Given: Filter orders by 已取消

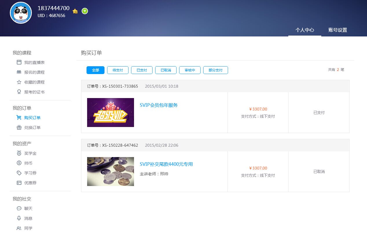Looking at the screenshot, I should click(x=166, y=70).
